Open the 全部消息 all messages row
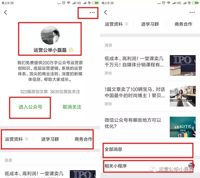This screenshot has height=178, width=200. tap(147, 149)
